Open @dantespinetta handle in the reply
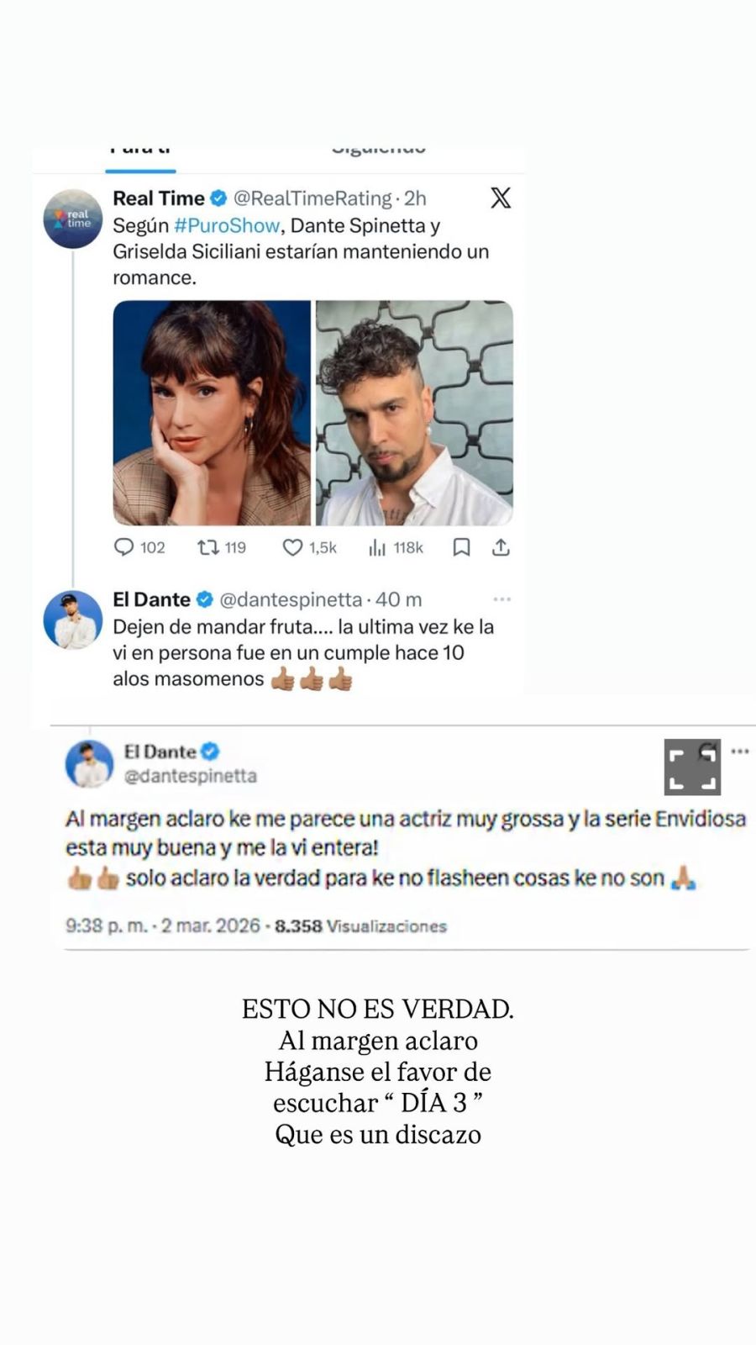The width and height of the screenshot is (756, 1345). [291, 599]
